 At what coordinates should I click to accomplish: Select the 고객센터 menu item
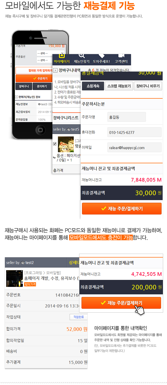[x=121, y=59]
